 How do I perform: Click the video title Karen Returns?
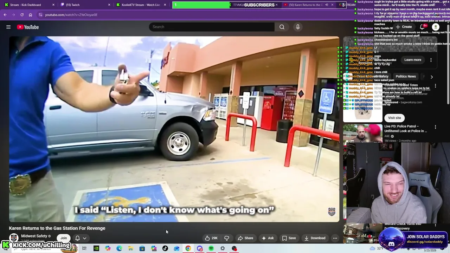pos(57,228)
